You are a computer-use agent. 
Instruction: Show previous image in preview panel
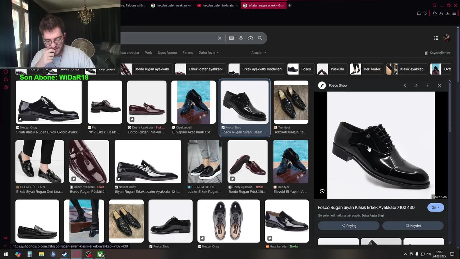(x=405, y=85)
